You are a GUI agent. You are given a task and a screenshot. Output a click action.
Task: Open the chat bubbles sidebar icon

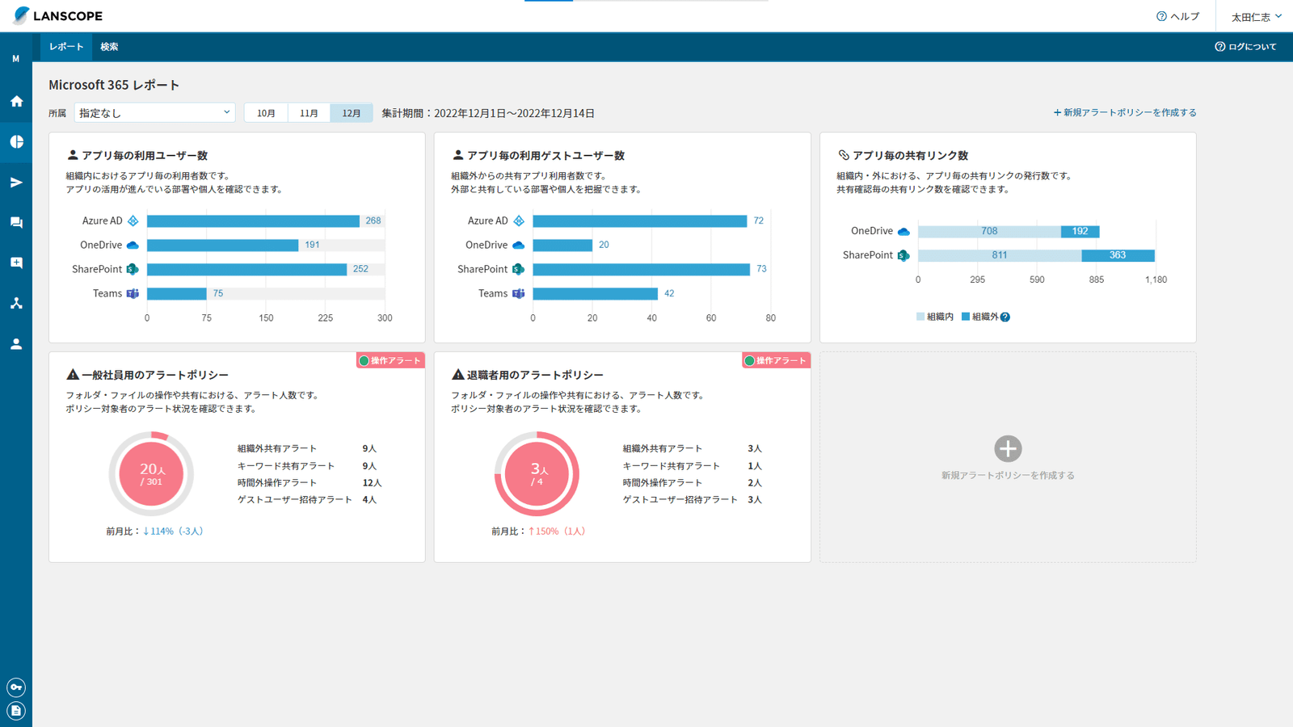pos(16,222)
